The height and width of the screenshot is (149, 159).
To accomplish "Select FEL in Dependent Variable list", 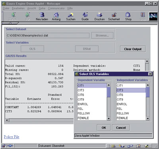I will pyautogui.click(x=92, y=109).
